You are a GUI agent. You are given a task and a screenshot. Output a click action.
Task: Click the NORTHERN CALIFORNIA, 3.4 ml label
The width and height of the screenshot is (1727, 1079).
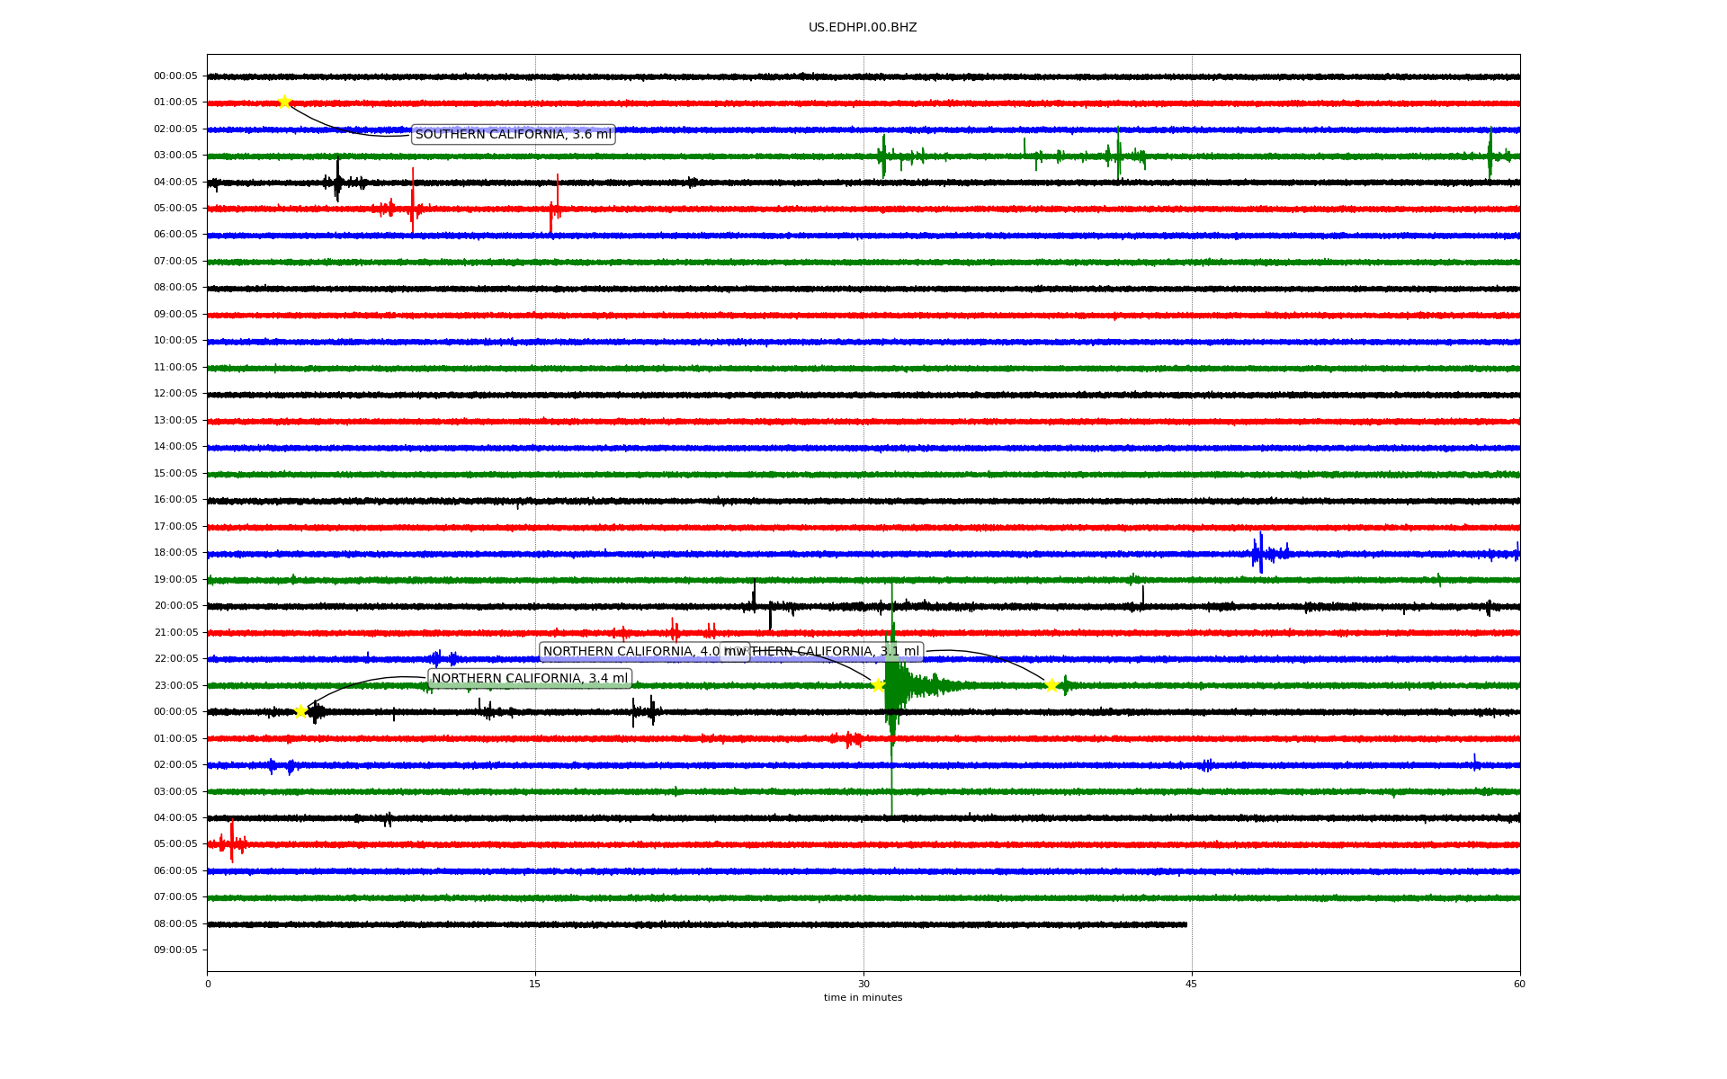tap(530, 679)
